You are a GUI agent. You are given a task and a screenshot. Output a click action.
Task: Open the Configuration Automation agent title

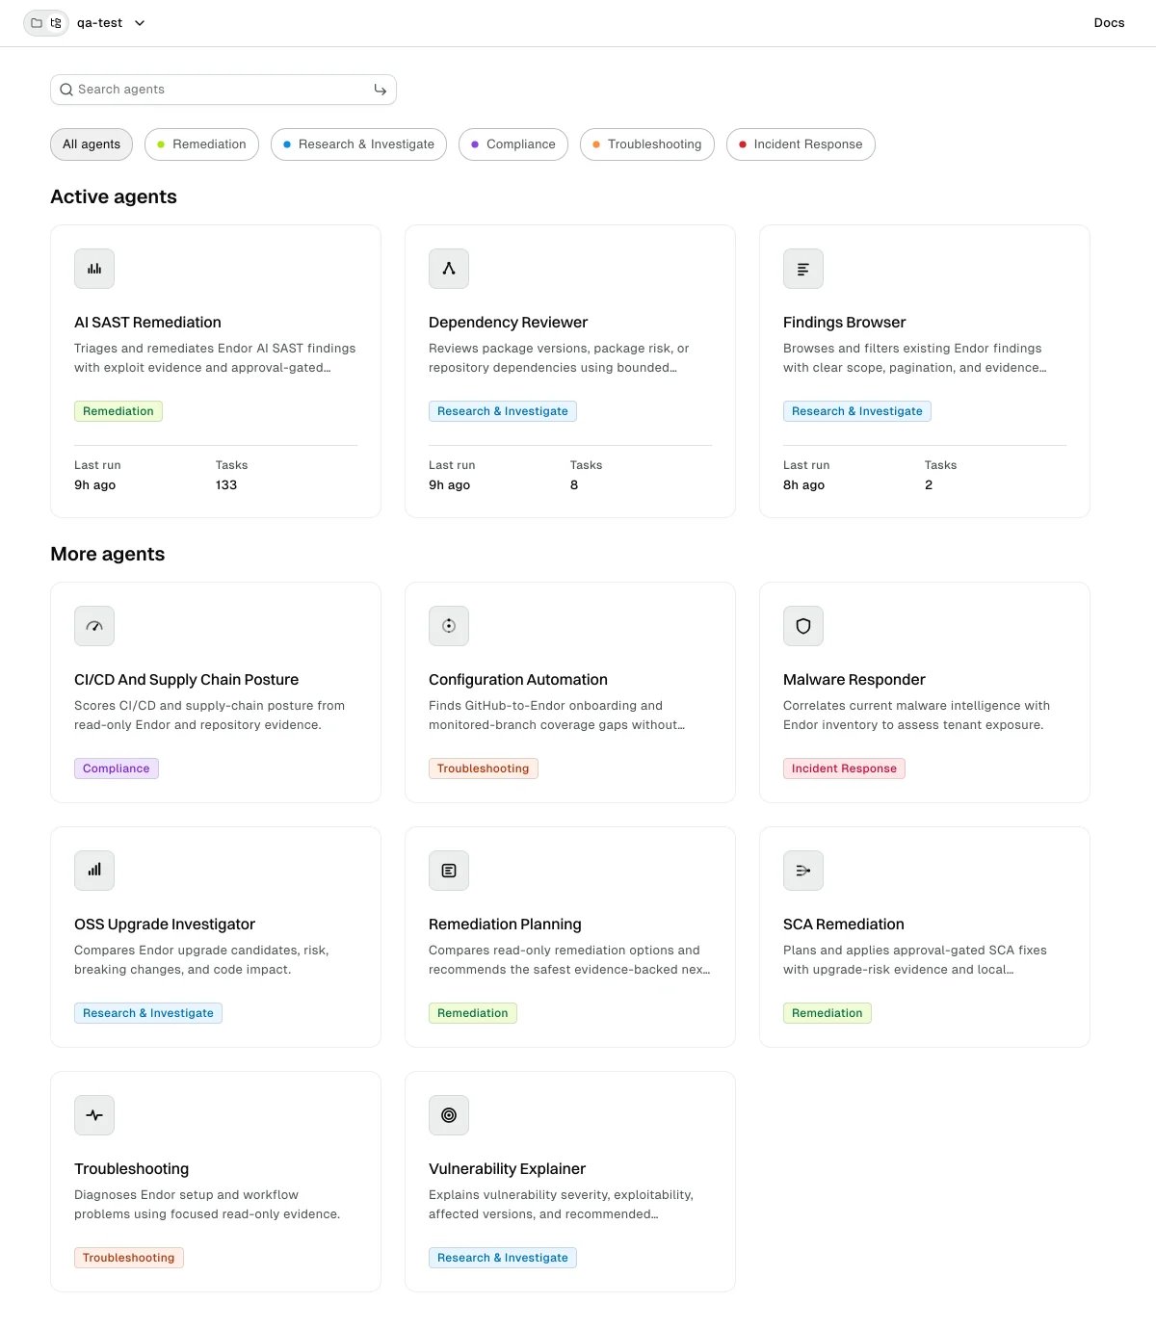pyautogui.click(x=518, y=680)
